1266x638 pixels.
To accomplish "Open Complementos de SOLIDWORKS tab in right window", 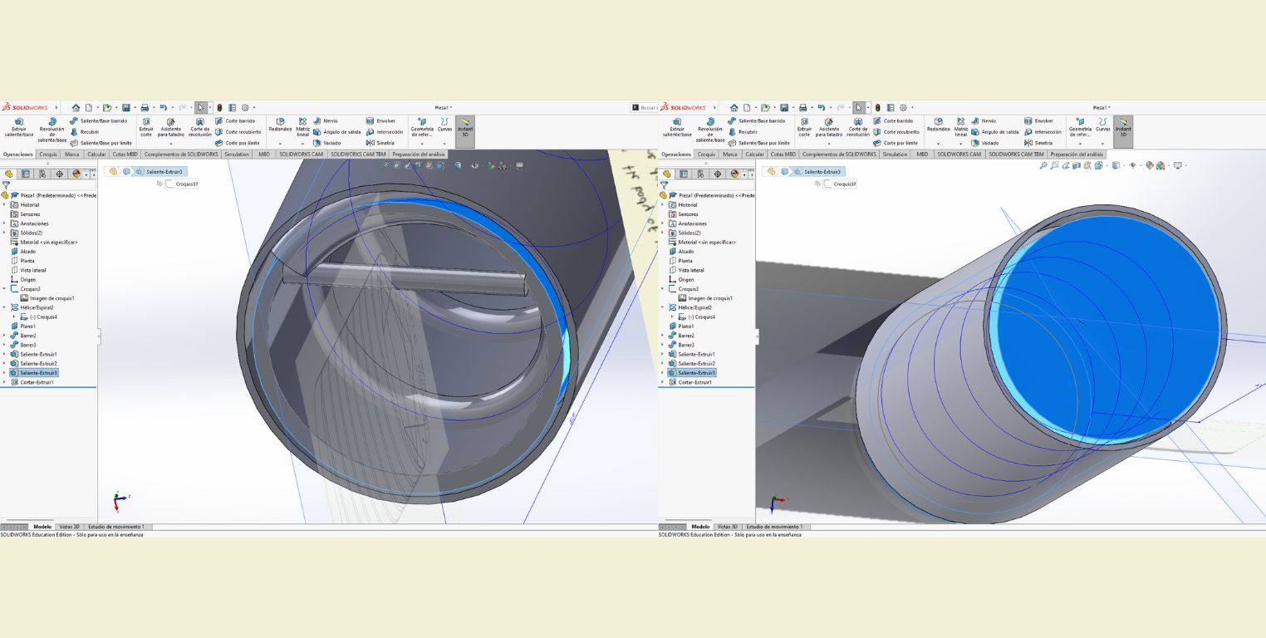I will pos(839,154).
